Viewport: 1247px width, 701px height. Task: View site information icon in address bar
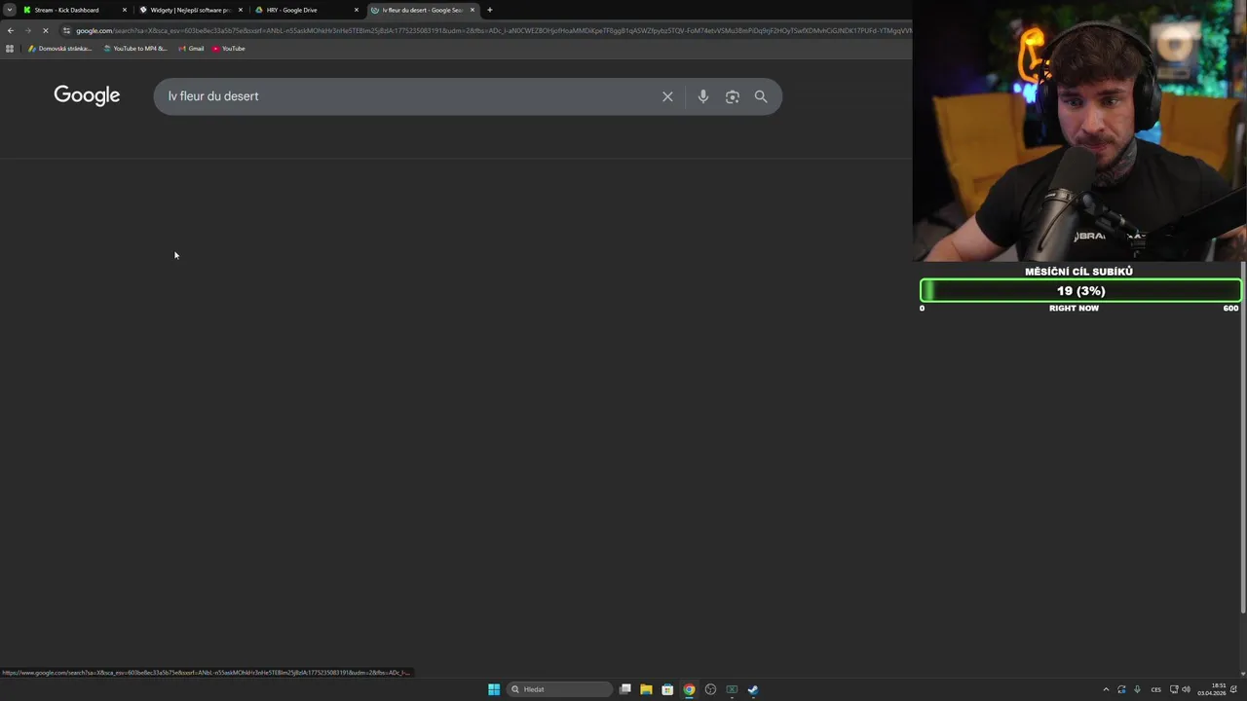pos(66,30)
